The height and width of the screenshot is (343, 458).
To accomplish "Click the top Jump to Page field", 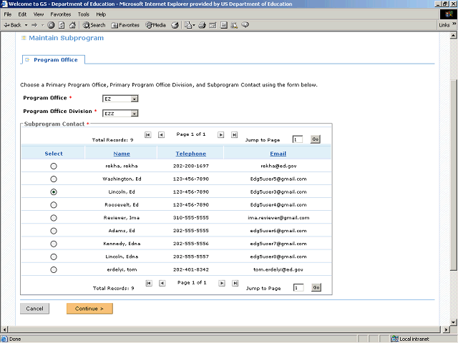I will point(298,139).
